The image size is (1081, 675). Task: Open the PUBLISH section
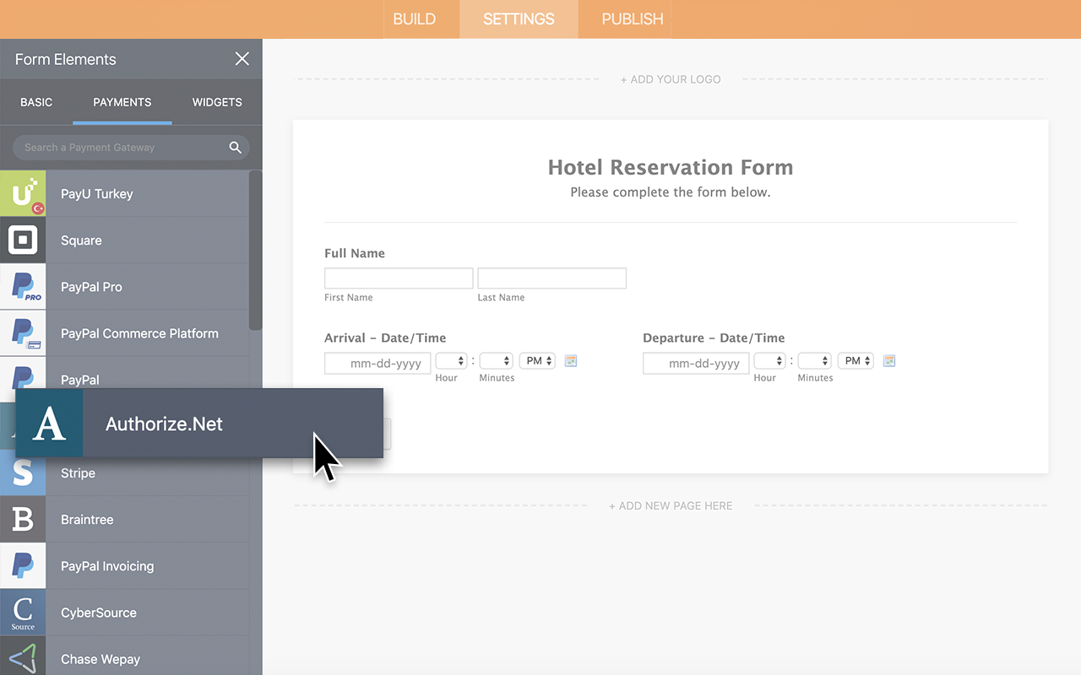(625, 19)
